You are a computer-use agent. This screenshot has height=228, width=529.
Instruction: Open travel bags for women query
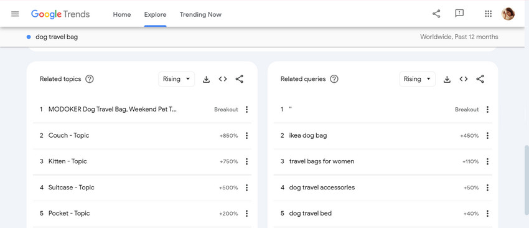(322, 161)
